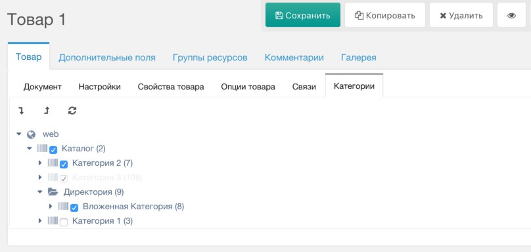Viewport: 531px width, 252px height.
Task: Click the Удалить button
Action: pyautogui.click(x=461, y=15)
